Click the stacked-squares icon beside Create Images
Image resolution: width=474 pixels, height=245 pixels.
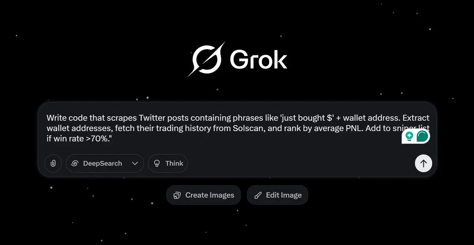point(177,195)
